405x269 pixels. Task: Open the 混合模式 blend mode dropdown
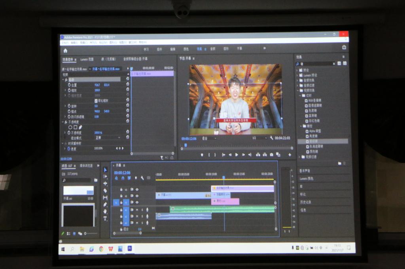click(x=108, y=138)
